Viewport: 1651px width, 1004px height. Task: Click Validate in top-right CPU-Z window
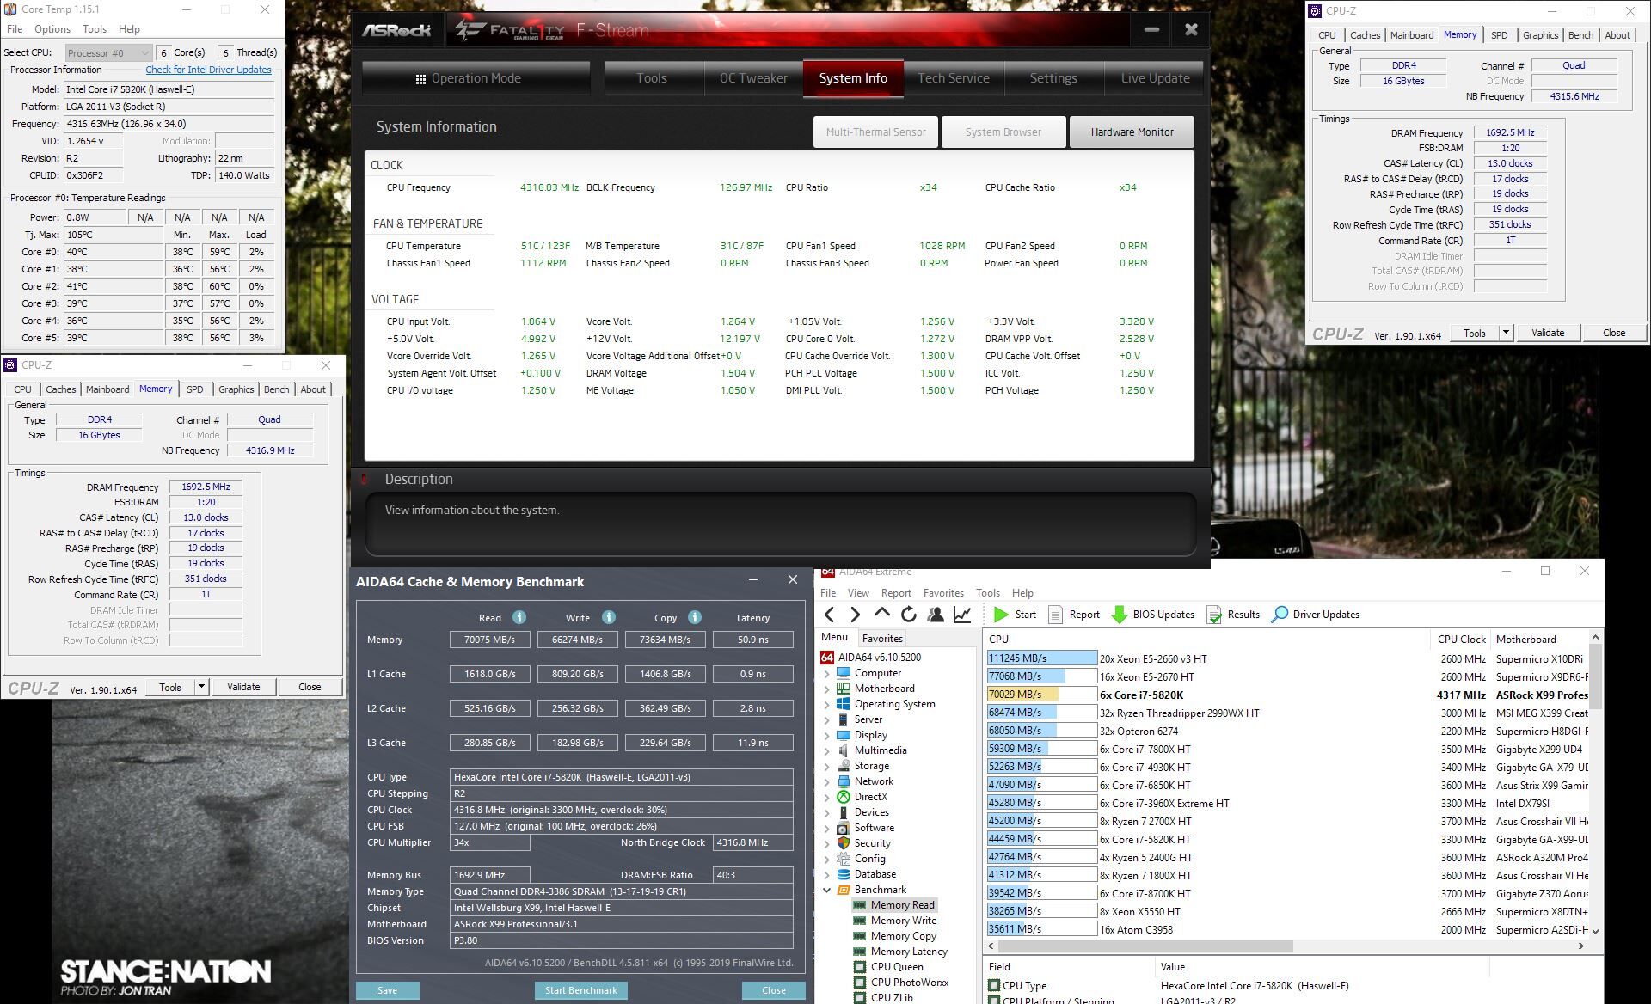point(1548,333)
